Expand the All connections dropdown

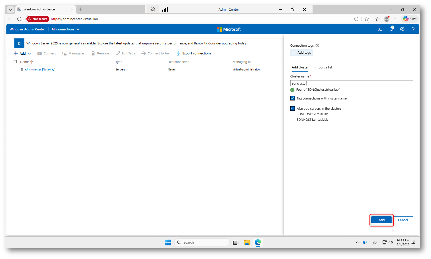(x=66, y=29)
